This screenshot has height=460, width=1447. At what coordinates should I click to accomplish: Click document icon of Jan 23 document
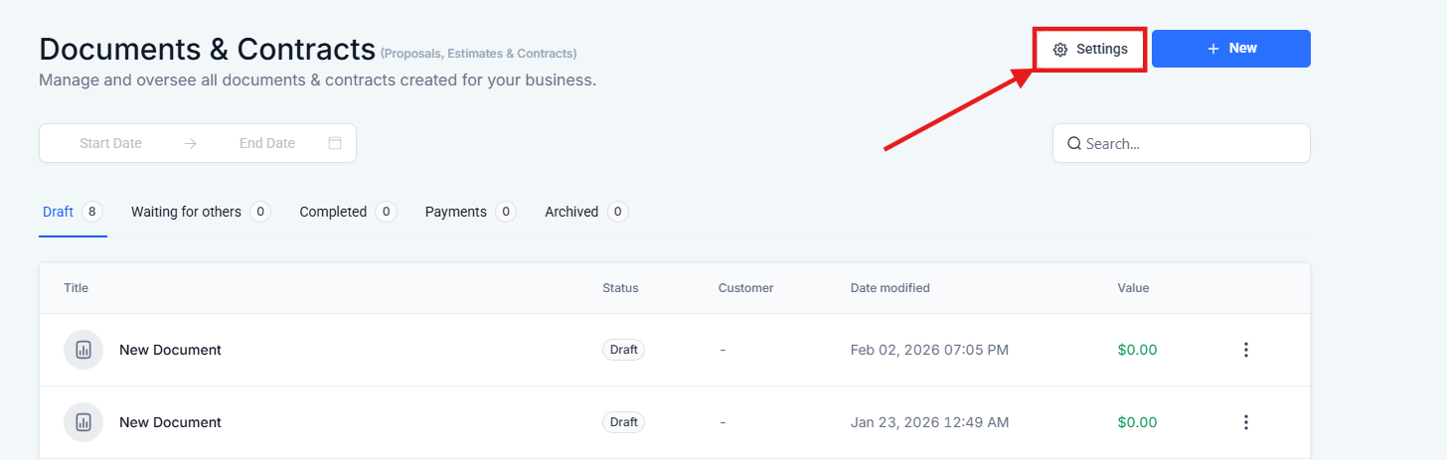pyautogui.click(x=83, y=422)
